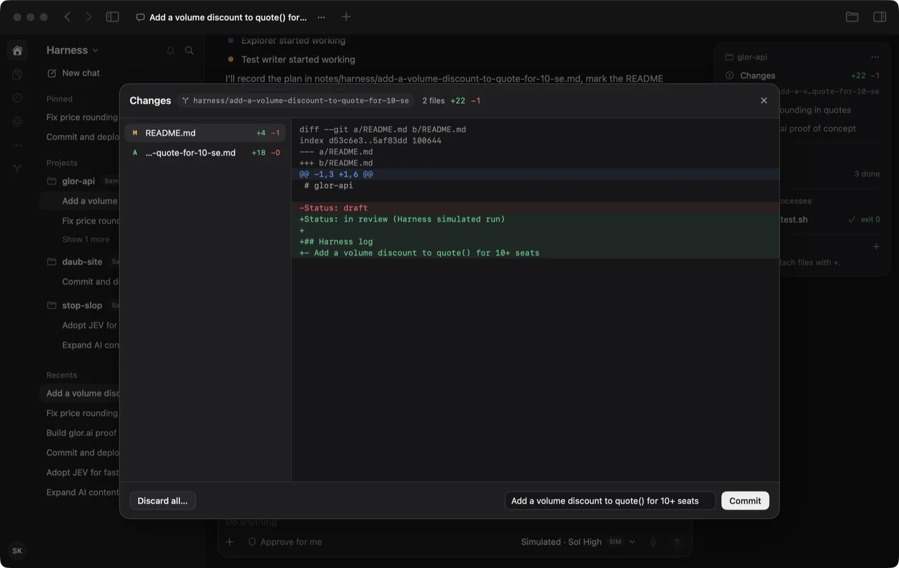Open Changes row in right panel
899x568 pixels.
click(x=802, y=75)
